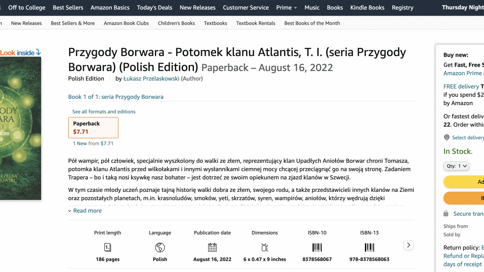The width and height of the screenshot is (484, 272).
Task: Click the Language globe icon
Action: point(160,247)
